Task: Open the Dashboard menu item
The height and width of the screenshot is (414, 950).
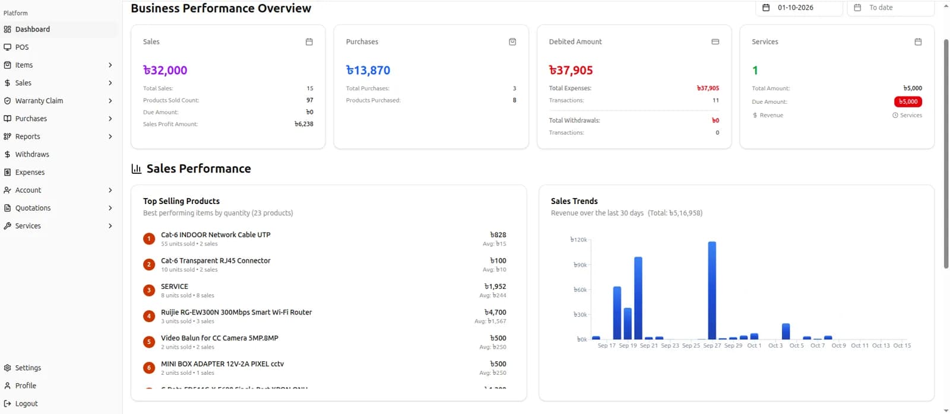Action: click(59, 29)
